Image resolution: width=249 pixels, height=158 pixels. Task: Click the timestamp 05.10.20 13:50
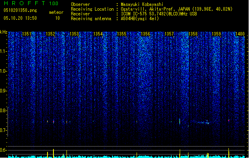(20, 18)
